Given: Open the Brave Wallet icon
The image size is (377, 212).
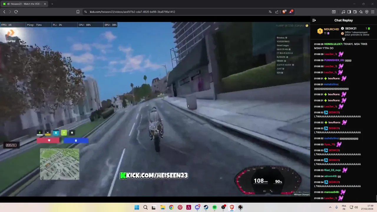Looking at the screenshot, I should [x=355, y=12].
